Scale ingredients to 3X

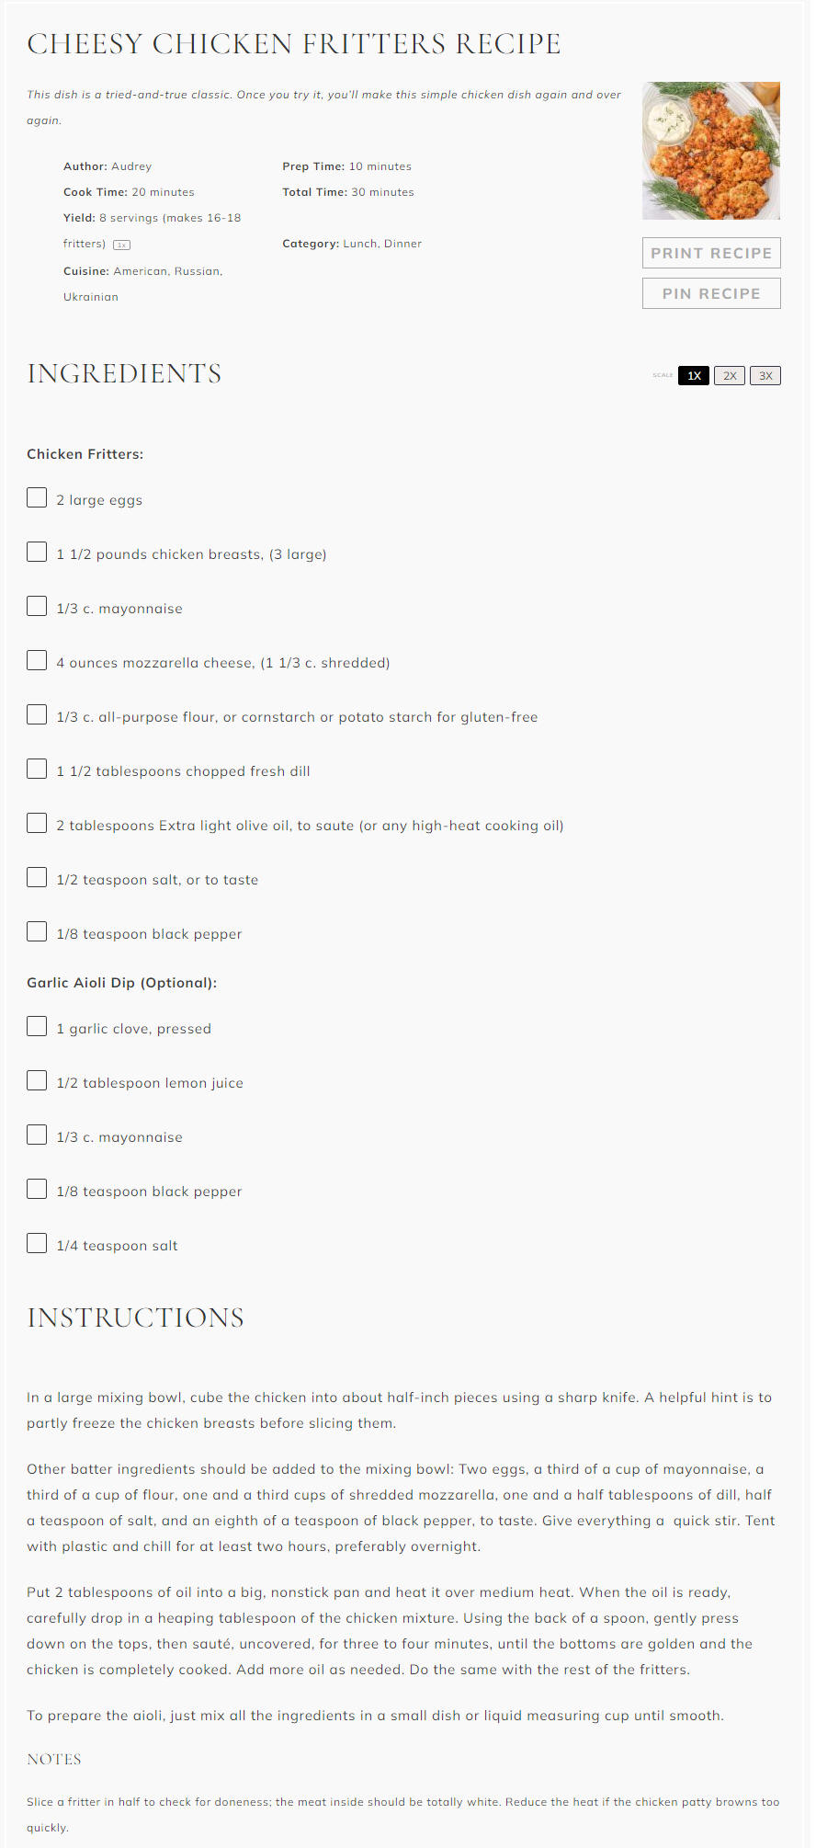765,375
